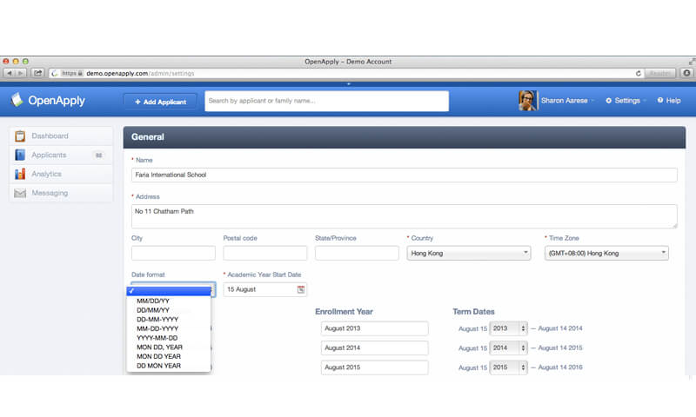Click the Enrollment Year heading

click(344, 312)
